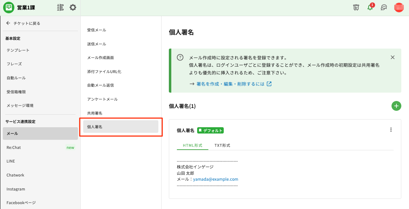Open テンプレート in the left sidebar

[18, 50]
